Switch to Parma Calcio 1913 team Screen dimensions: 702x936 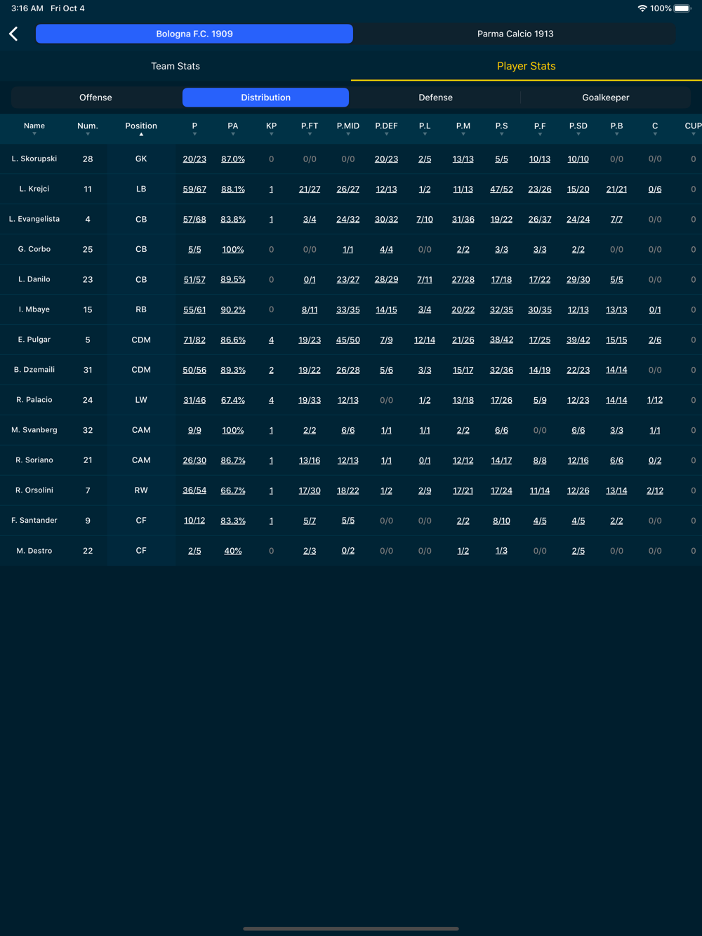point(515,34)
